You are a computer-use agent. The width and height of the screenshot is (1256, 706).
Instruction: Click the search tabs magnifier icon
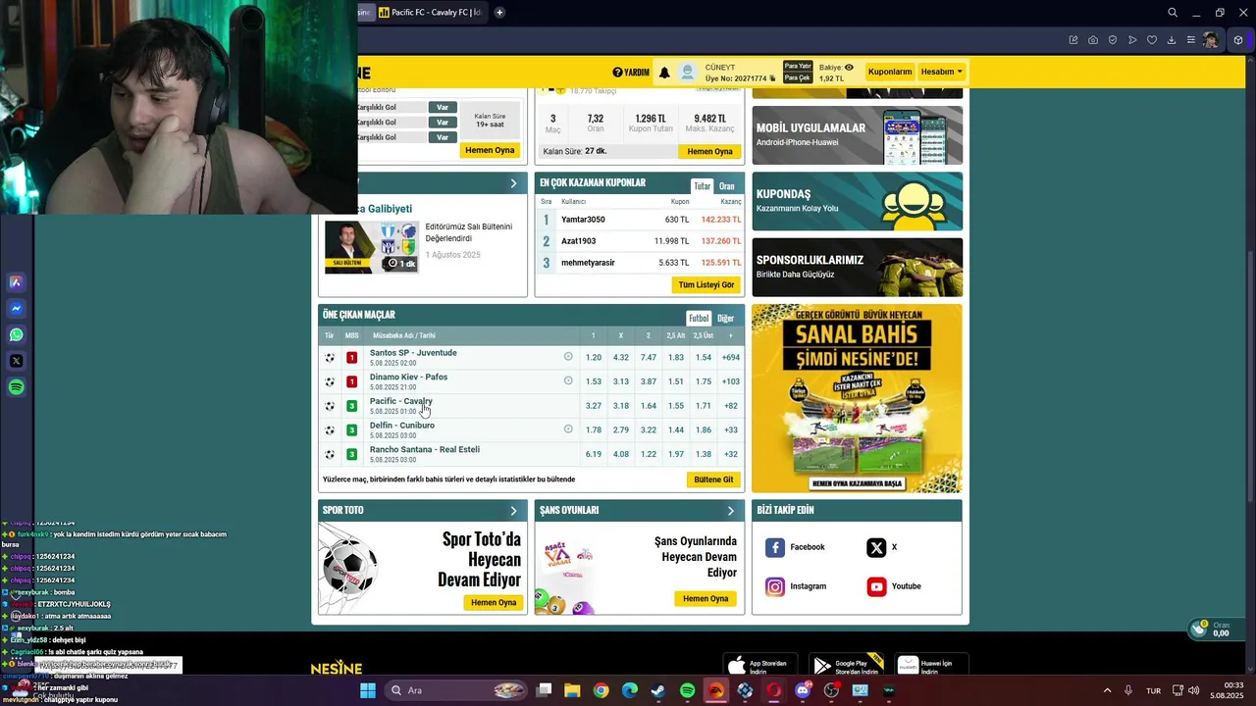1173,13
